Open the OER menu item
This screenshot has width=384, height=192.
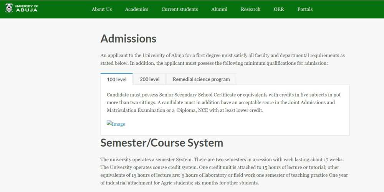(279, 9)
